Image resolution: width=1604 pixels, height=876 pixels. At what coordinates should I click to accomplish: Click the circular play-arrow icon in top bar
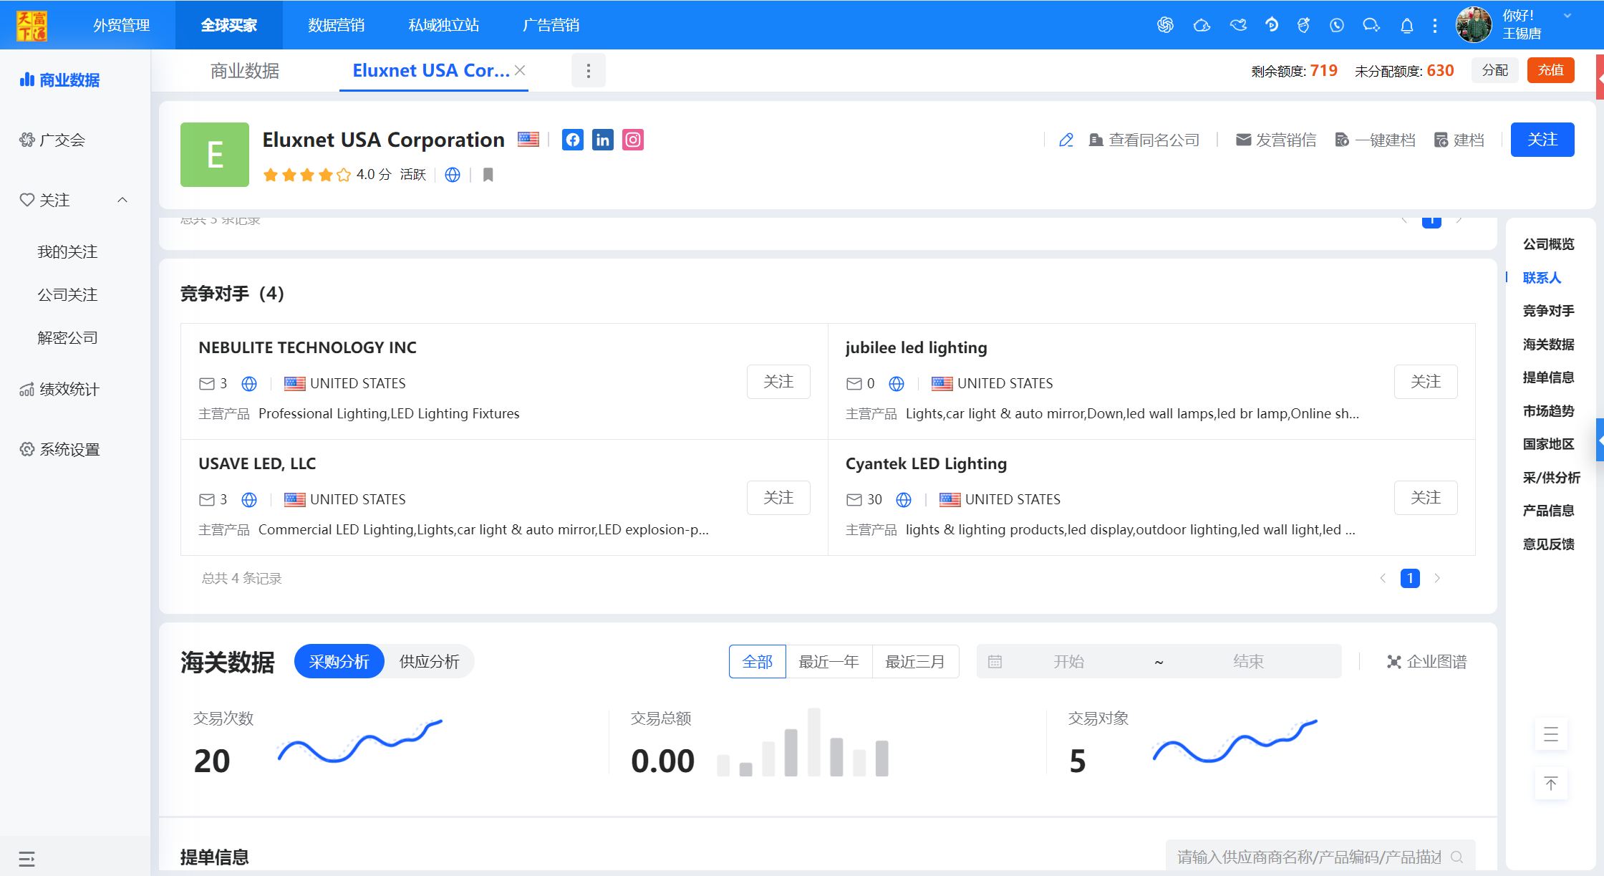click(x=1272, y=25)
